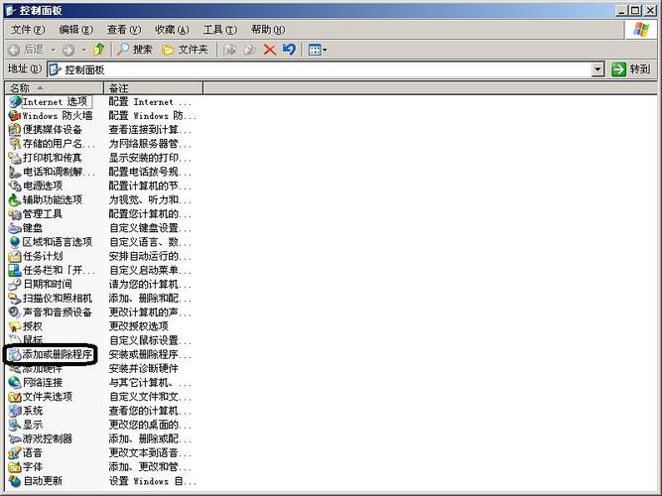Select the 字体 list entry
The image size is (662, 496).
click(26, 467)
